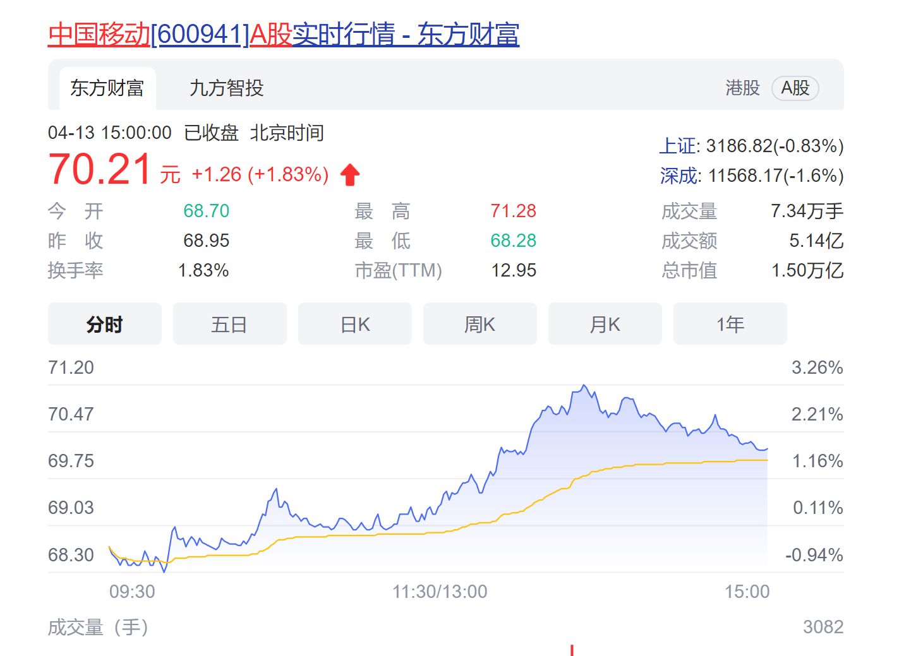Select the 五日 chart tab

pos(230,324)
